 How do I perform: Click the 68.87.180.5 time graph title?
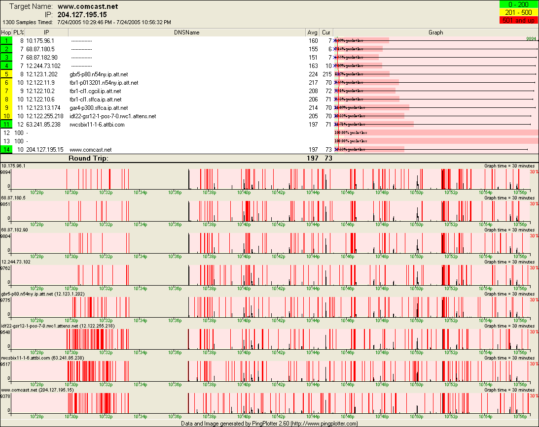[13, 197]
